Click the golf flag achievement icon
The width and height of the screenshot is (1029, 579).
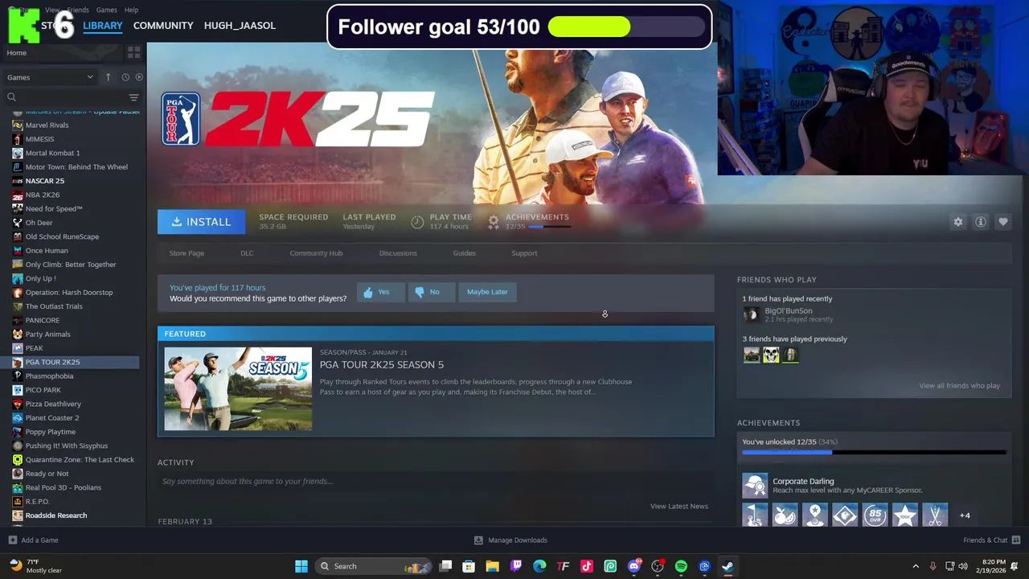755,515
